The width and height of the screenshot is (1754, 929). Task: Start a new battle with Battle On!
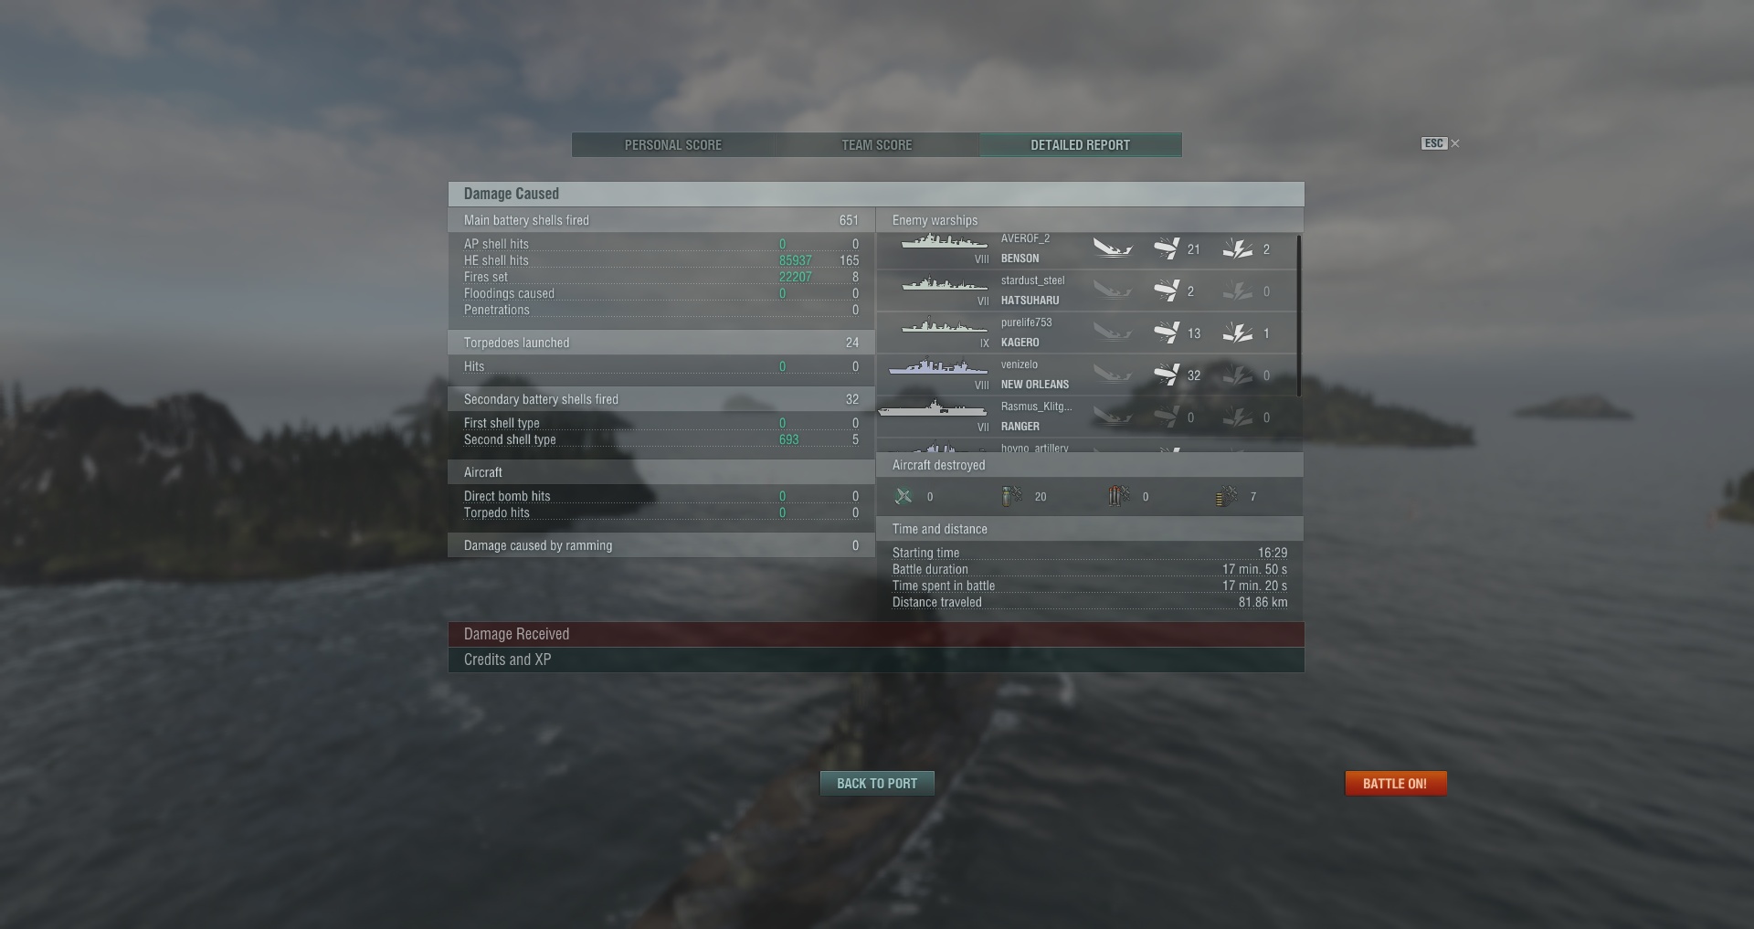(1396, 783)
